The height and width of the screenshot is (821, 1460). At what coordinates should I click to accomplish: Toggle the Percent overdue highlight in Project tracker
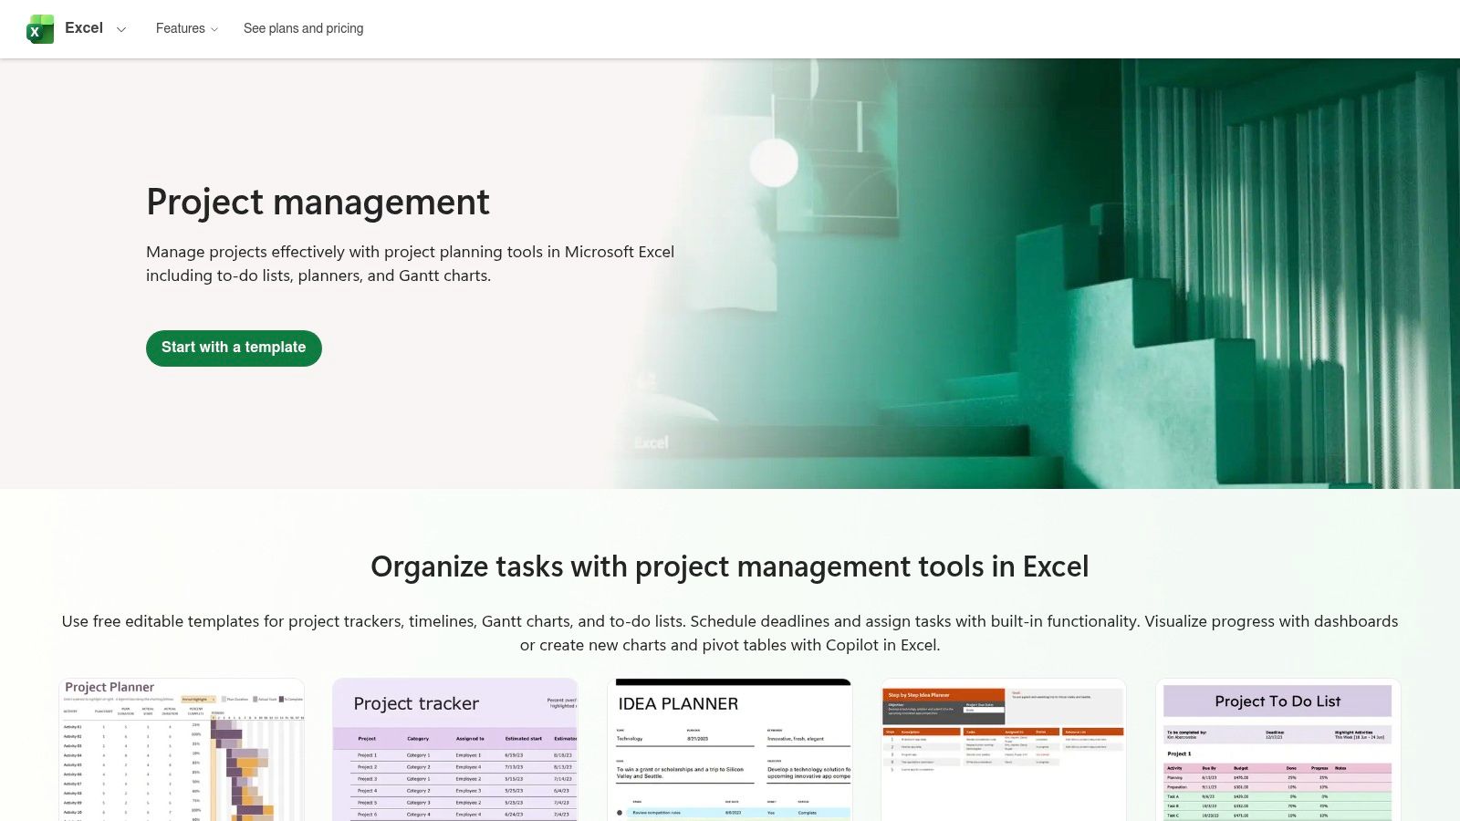[x=561, y=702]
